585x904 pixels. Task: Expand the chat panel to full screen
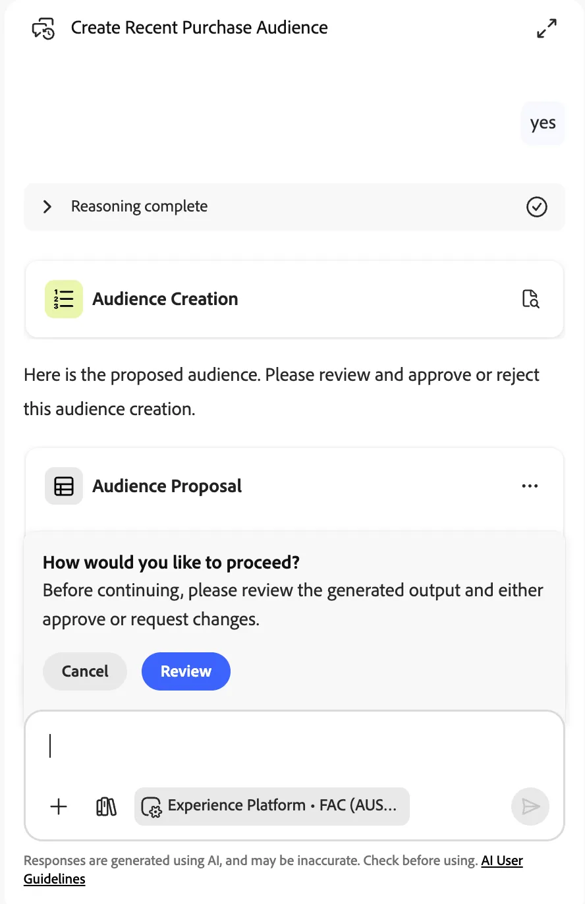547,28
